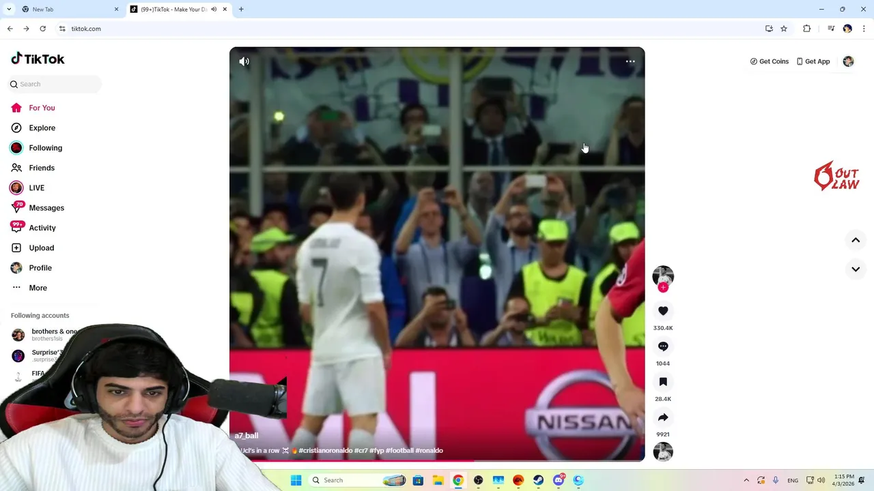Screen dimensions: 874x491
Task: Open the video's three-dot options menu
Action: pyautogui.click(x=630, y=61)
